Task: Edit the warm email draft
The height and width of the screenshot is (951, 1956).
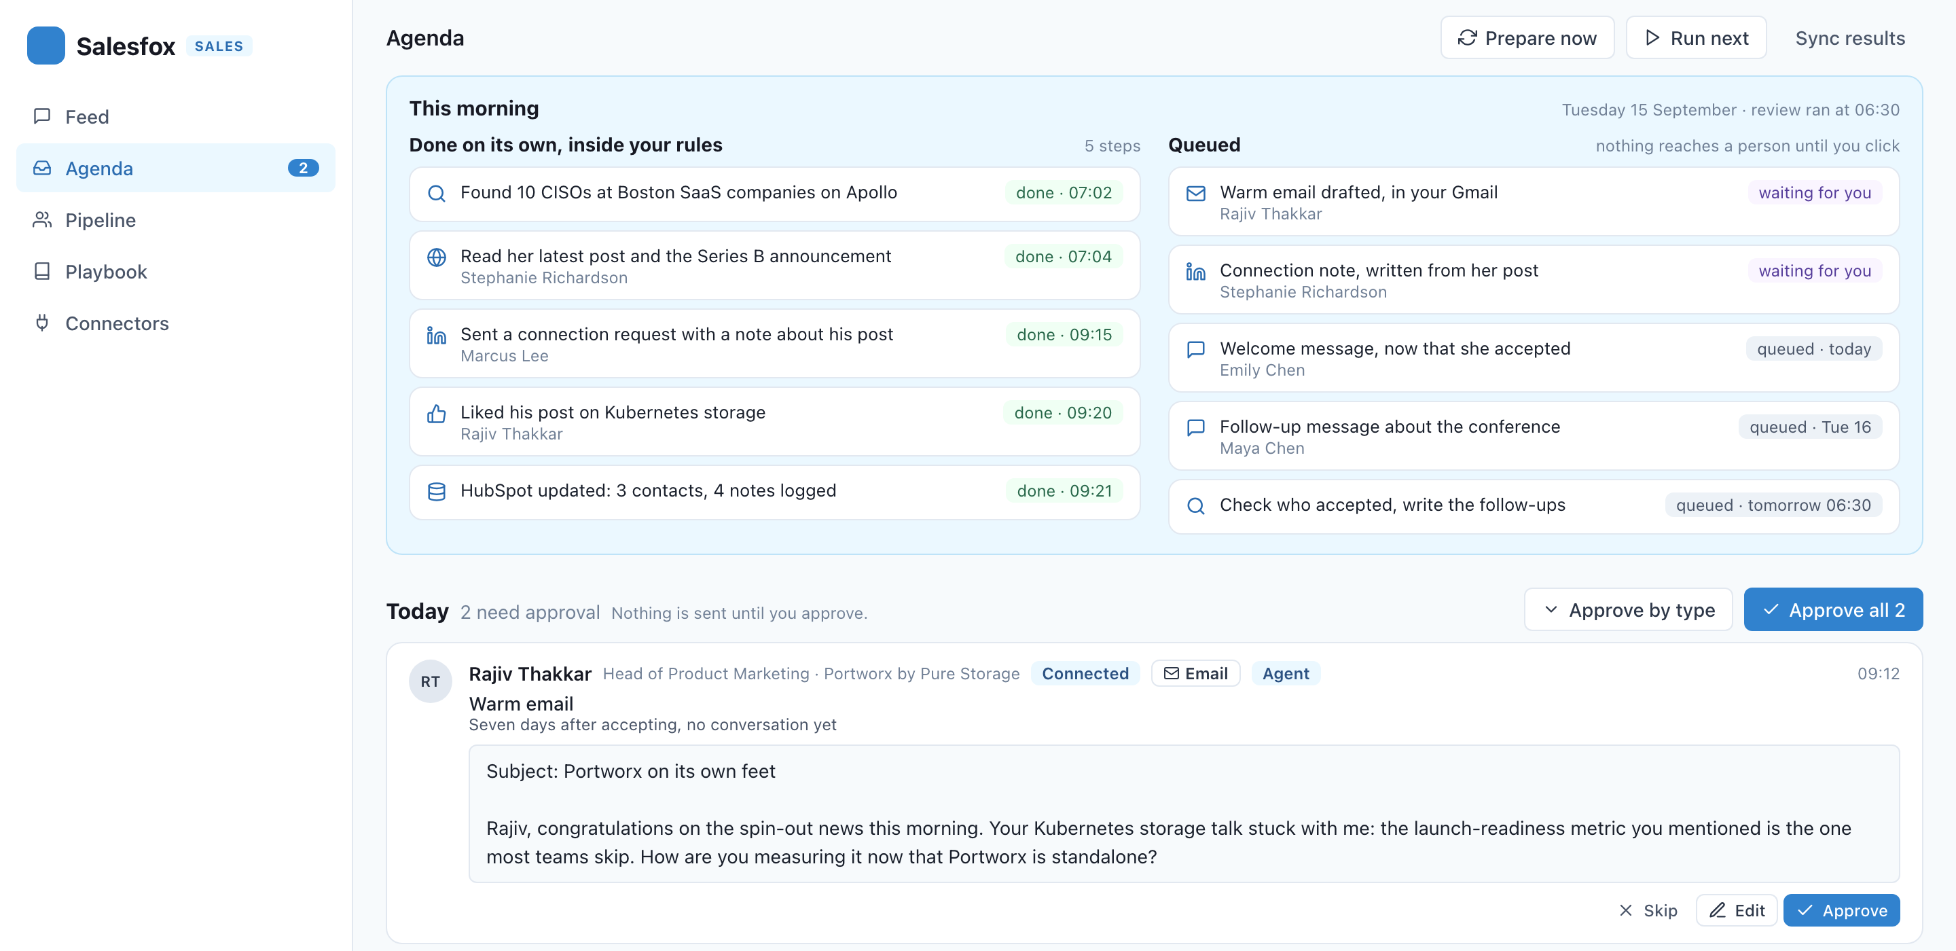Action: pyautogui.click(x=1737, y=911)
